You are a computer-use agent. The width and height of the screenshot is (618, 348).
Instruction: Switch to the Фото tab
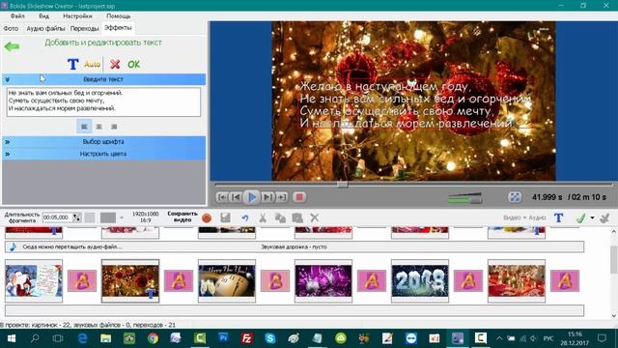click(11, 28)
